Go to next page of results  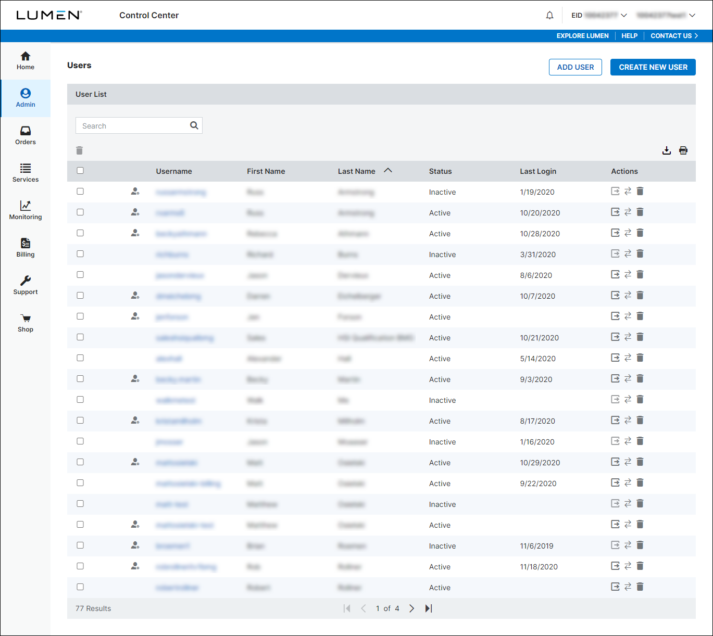[411, 608]
